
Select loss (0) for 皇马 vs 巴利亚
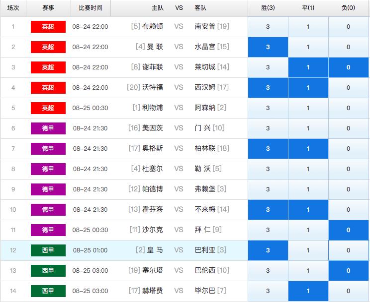(x=349, y=250)
